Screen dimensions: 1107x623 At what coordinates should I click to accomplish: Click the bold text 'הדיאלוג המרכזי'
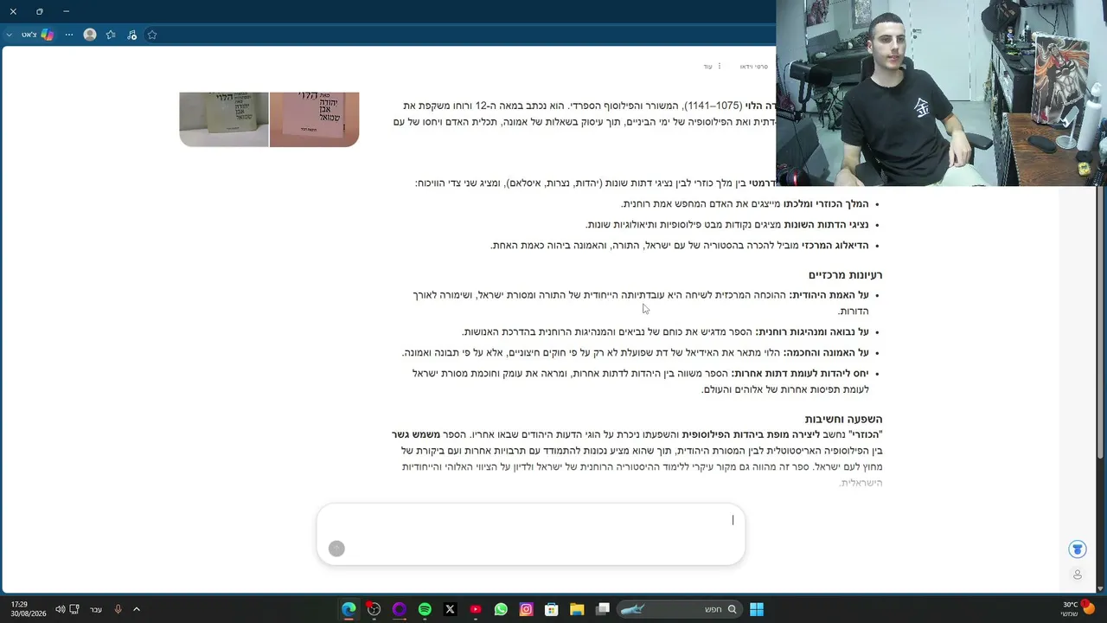pos(835,246)
